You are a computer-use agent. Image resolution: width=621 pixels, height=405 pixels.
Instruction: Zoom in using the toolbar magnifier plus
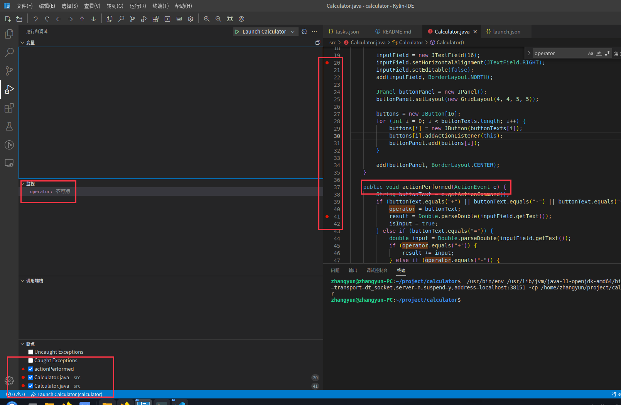coord(207,19)
